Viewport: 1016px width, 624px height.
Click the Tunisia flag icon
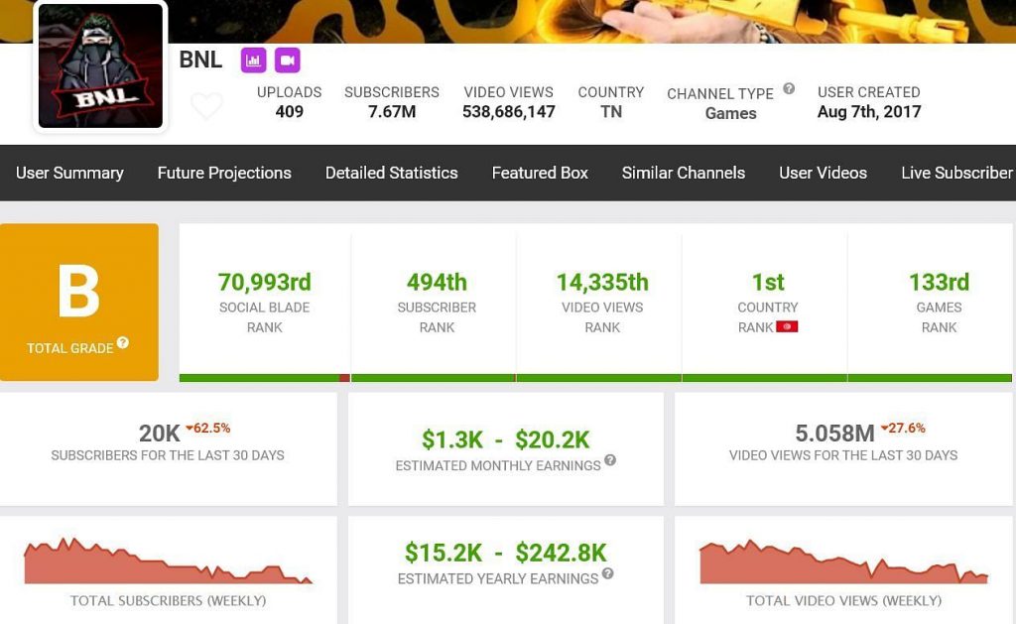[x=787, y=326]
